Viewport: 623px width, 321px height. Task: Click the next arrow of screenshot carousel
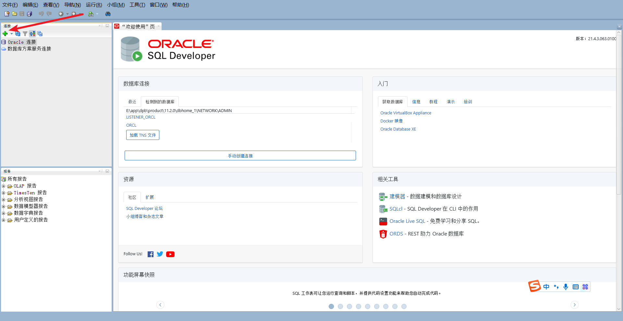(574, 305)
